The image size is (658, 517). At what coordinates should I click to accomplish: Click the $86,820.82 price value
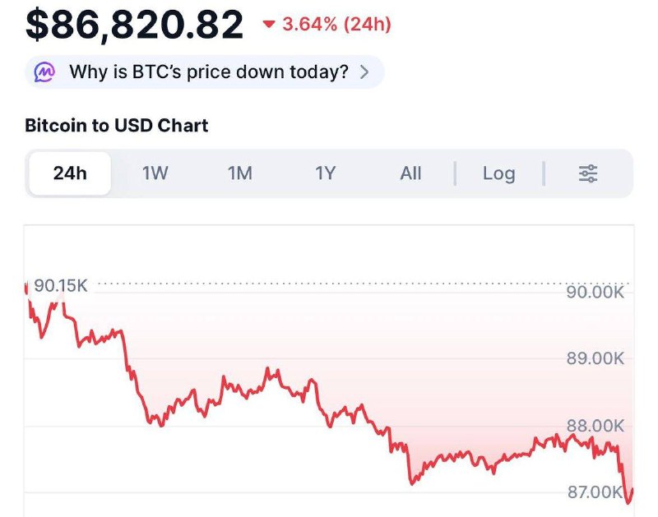[x=135, y=25]
